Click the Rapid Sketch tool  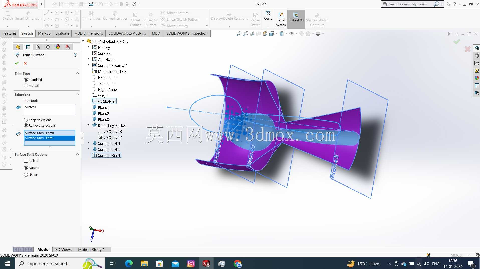281,19
